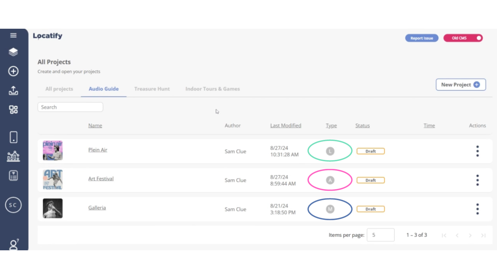Click the Art Festival project thumbnail

pos(53,179)
